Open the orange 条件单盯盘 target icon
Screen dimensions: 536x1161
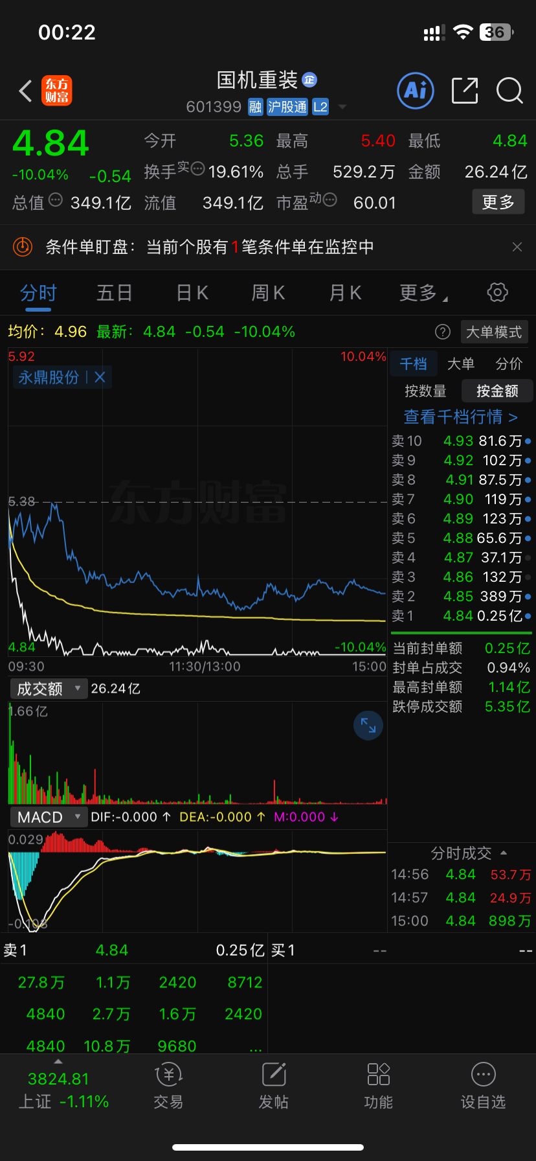[23, 247]
